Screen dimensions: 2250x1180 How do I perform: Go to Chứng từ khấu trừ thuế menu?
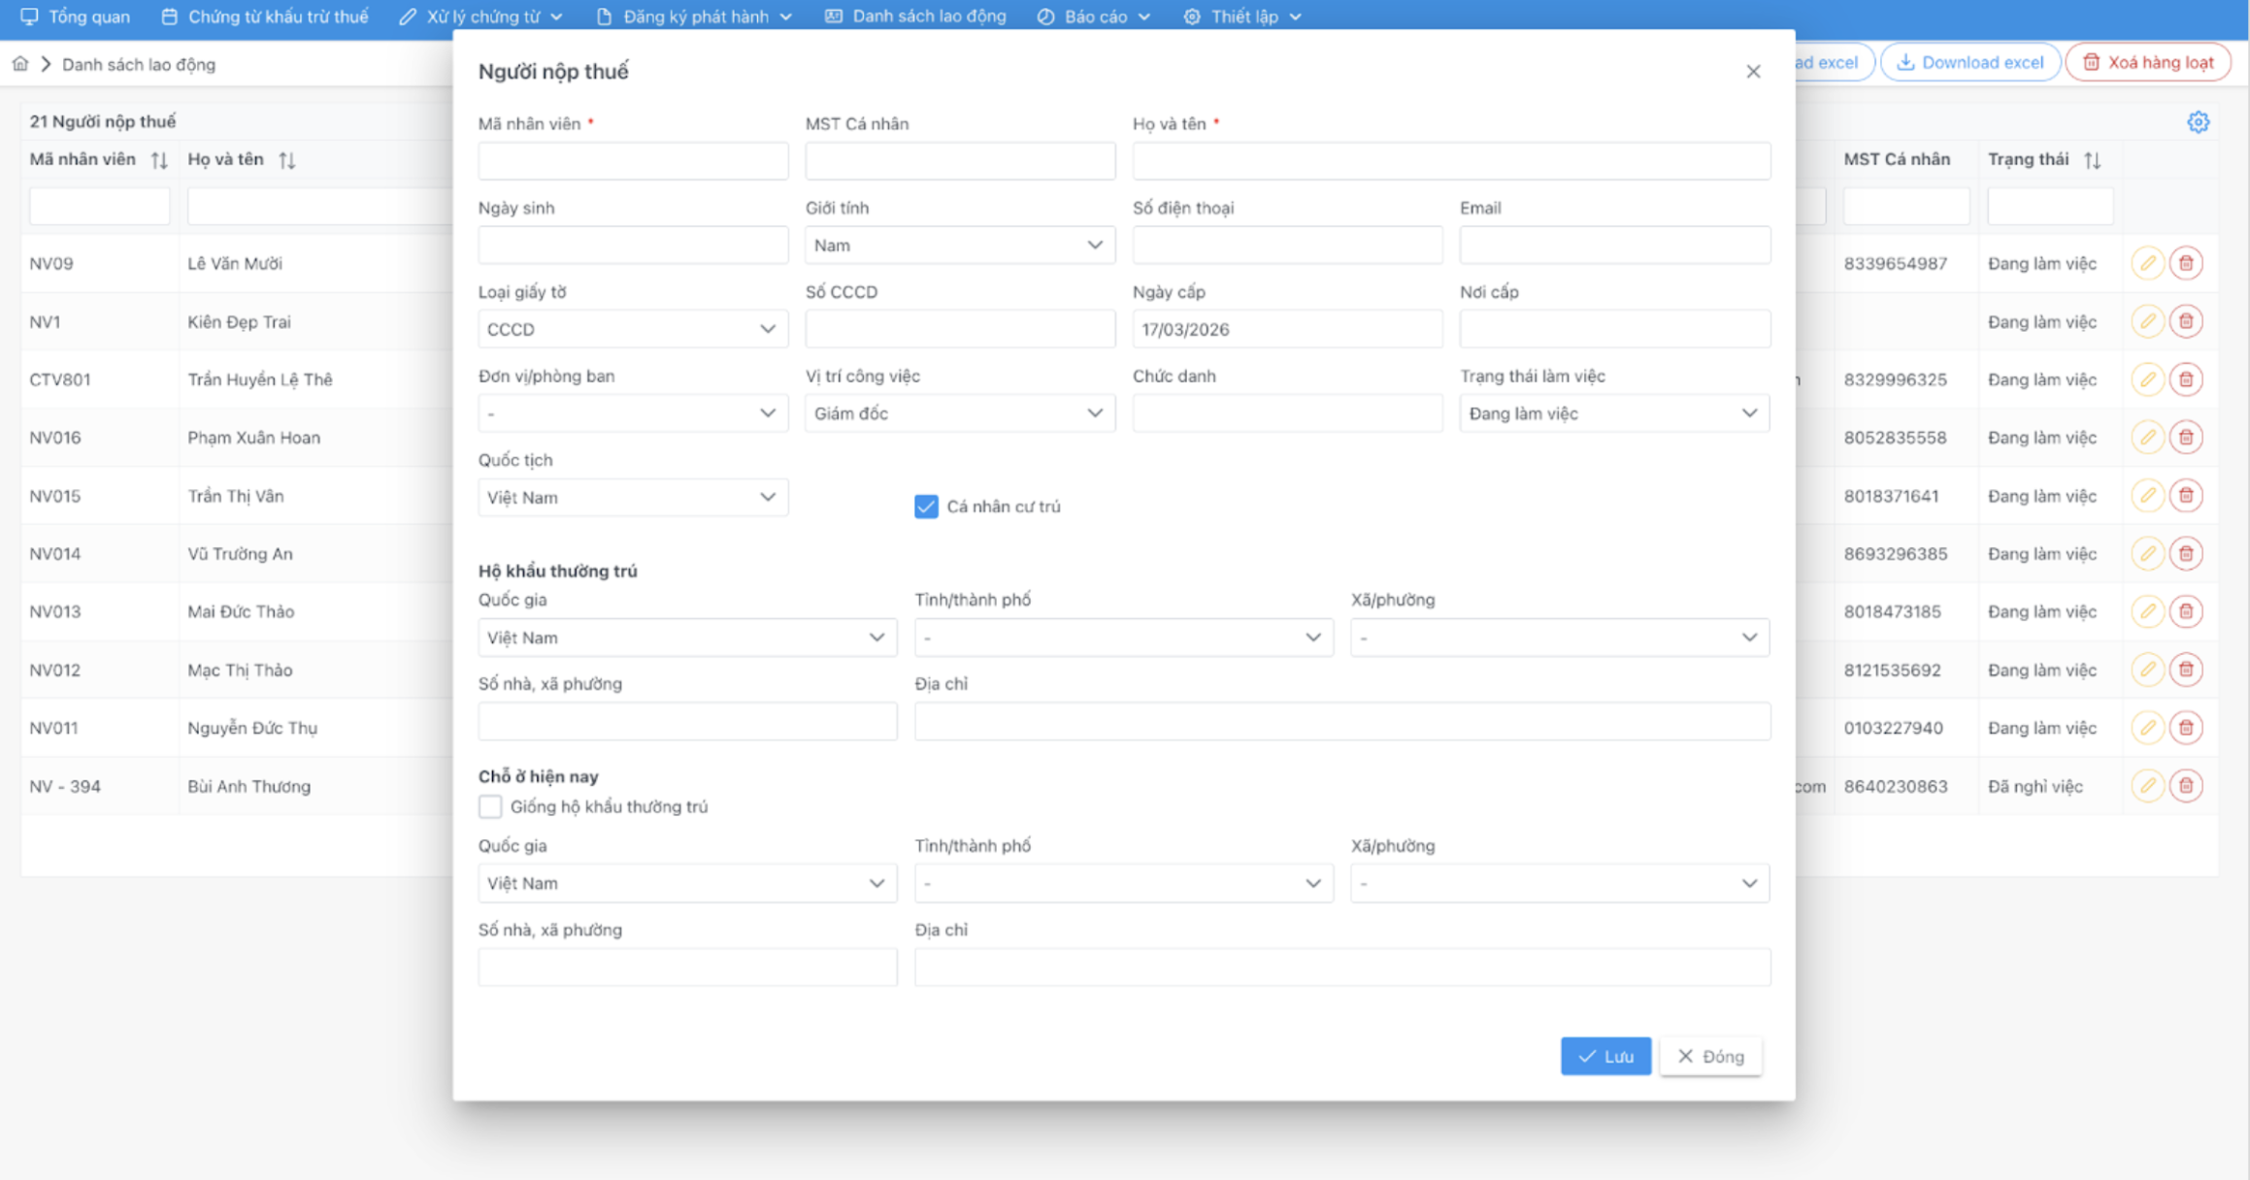[265, 16]
